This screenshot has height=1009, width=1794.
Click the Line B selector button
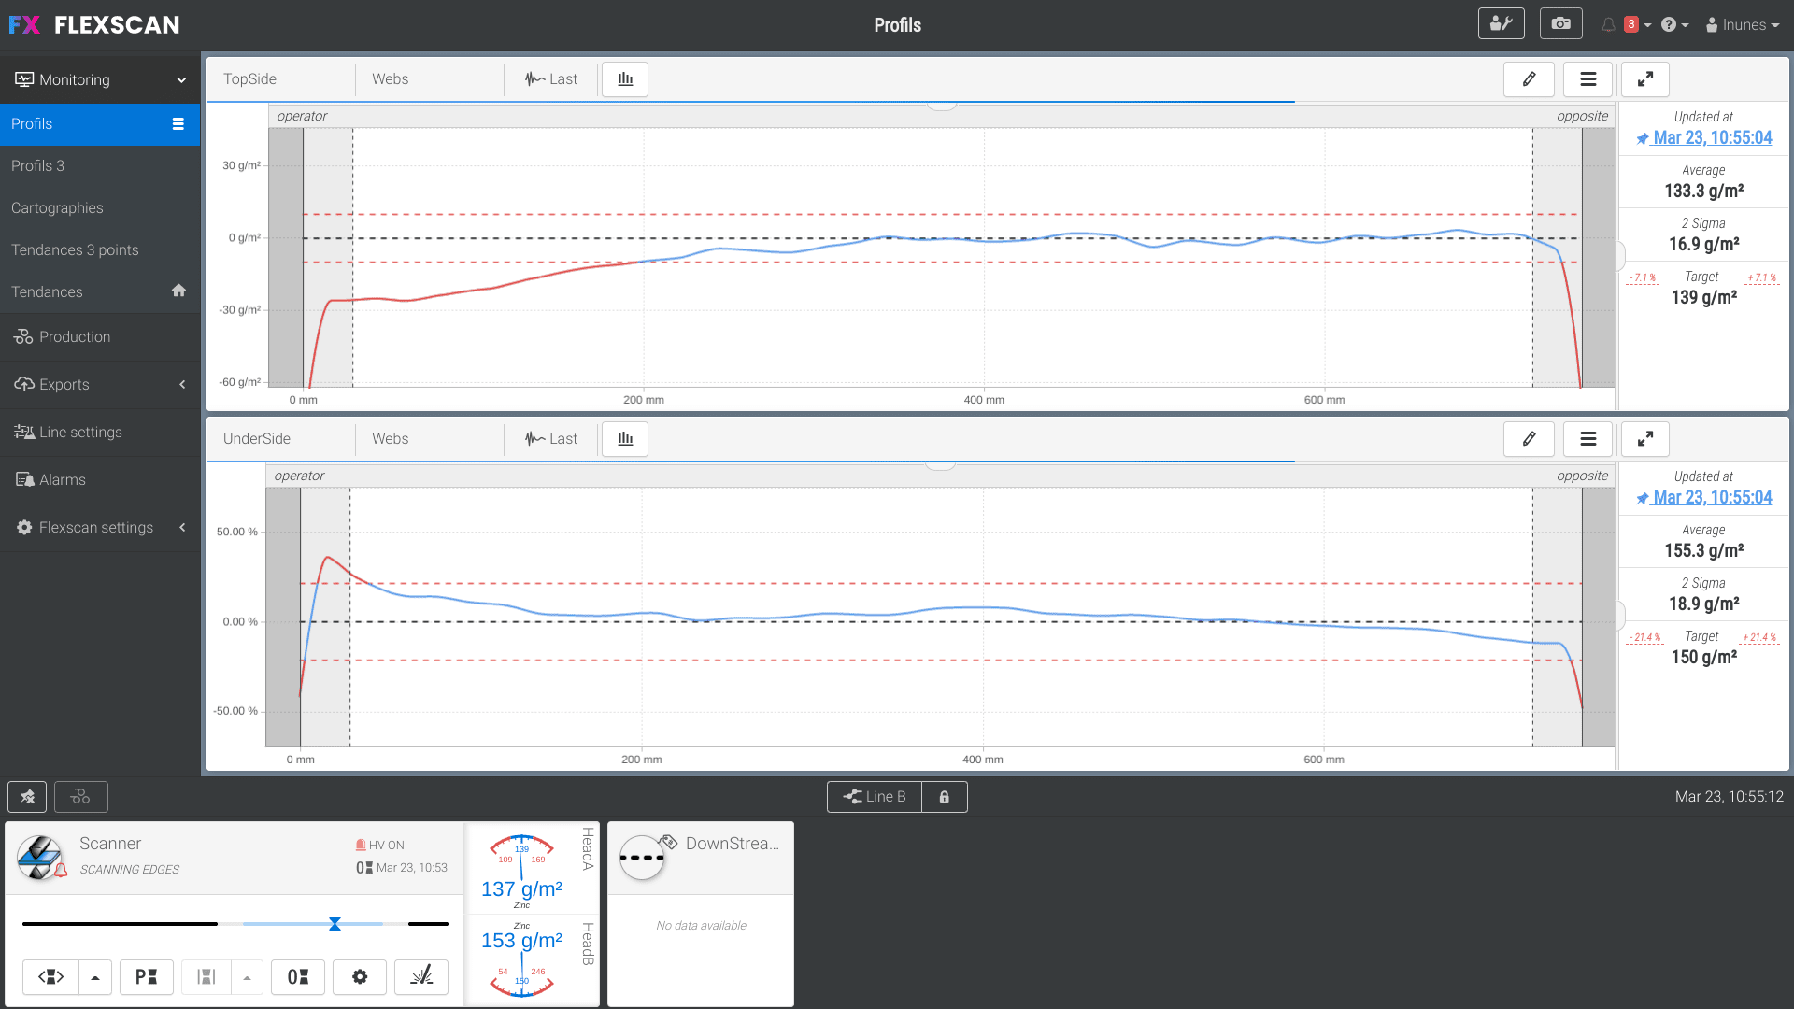click(875, 797)
